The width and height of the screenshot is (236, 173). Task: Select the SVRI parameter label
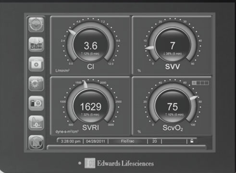pos(90,128)
